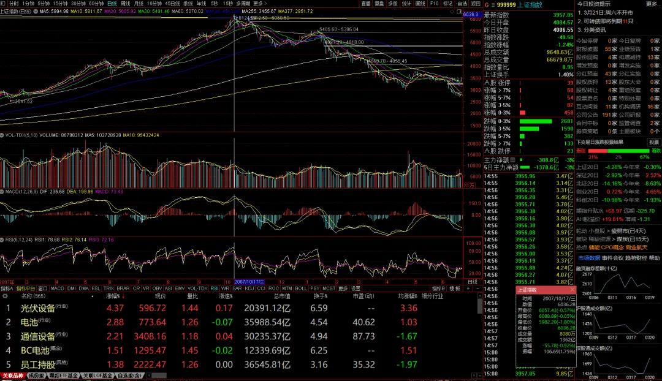Open 更多 indicators list in indicator bar
This screenshot has width=662, height=381.
coord(343,288)
